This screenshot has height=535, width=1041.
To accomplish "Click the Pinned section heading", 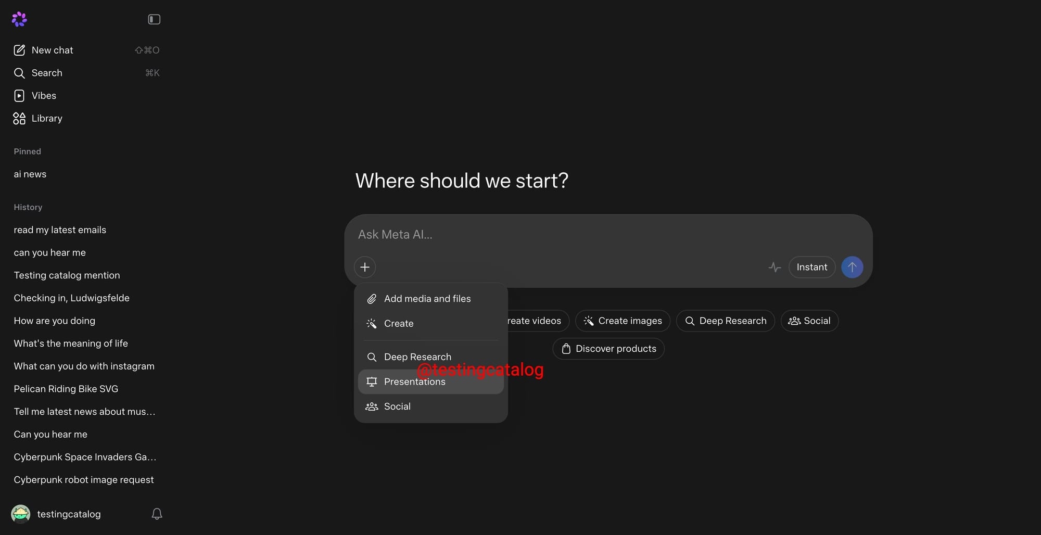I will 27,151.
